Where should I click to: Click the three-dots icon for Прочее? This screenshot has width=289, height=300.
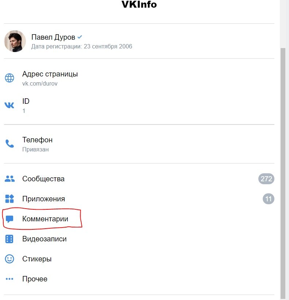point(9,279)
